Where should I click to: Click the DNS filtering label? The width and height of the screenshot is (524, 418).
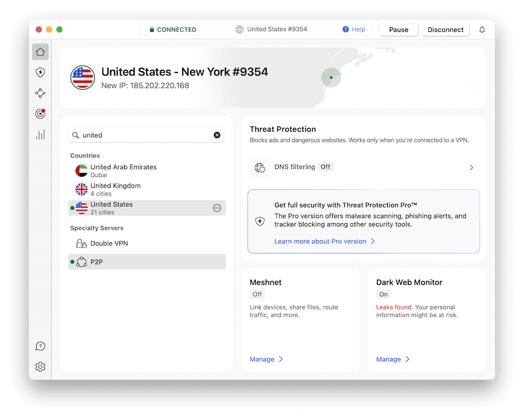point(294,167)
